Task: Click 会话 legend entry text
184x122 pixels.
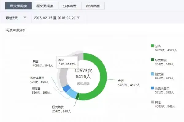Action: tap(158, 46)
